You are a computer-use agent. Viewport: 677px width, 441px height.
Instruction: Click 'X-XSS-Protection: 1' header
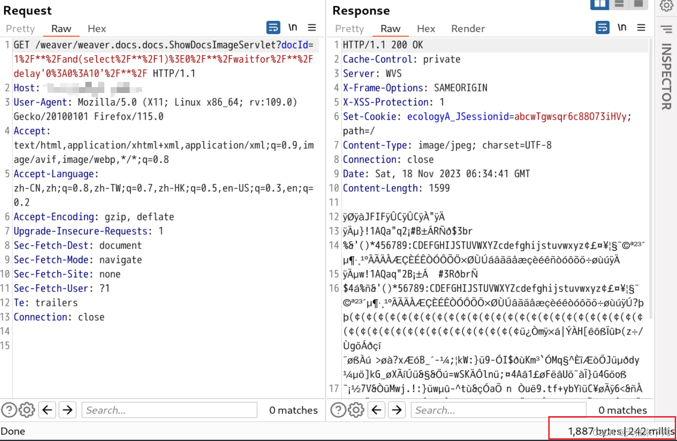pyautogui.click(x=393, y=102)
